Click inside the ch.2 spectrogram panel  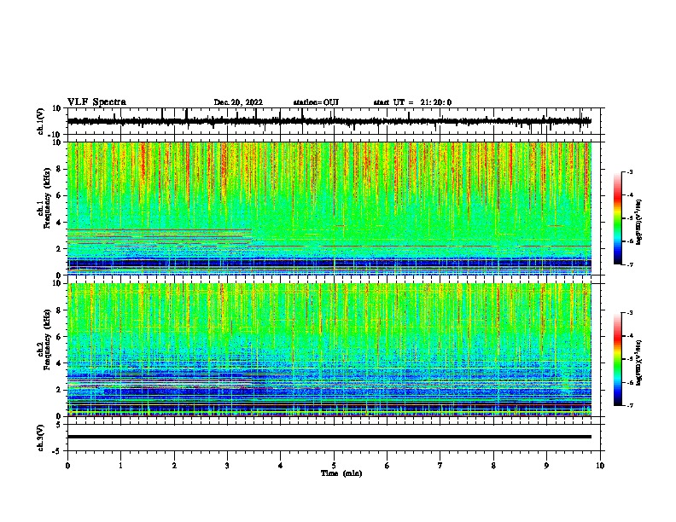tap(329, 350)
